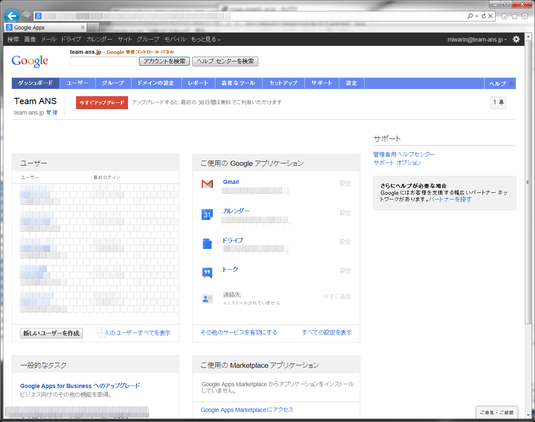Switch to the ダッシュボード tab
This screenshot has width=535, height=422.
tap(36, 83)
